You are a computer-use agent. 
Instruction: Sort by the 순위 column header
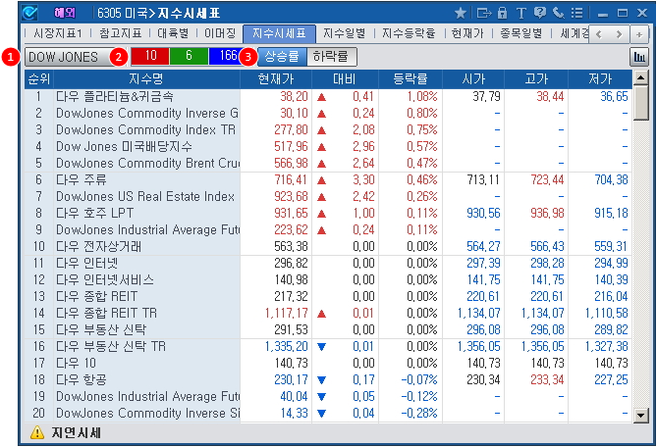39,78
